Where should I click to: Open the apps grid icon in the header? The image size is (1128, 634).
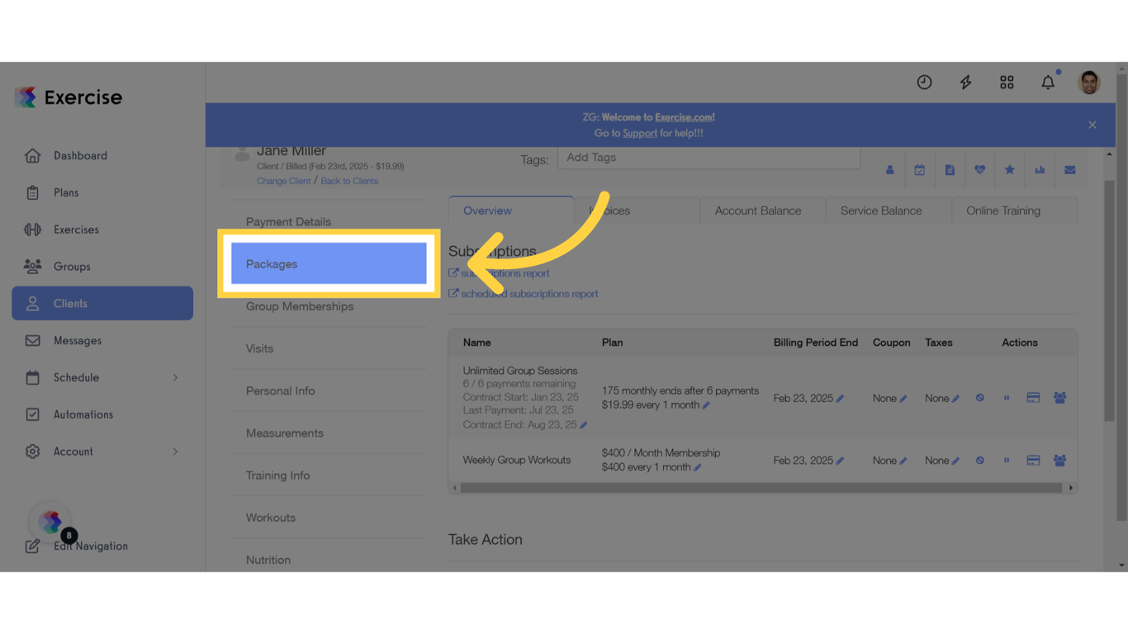coord(1007,82)
